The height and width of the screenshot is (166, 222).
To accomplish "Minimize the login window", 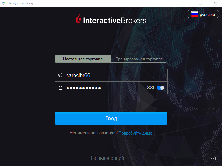I will [x=186, y=3].
